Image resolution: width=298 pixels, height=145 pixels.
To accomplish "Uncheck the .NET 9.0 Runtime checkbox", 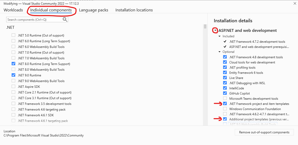I will tap(13, 75).
